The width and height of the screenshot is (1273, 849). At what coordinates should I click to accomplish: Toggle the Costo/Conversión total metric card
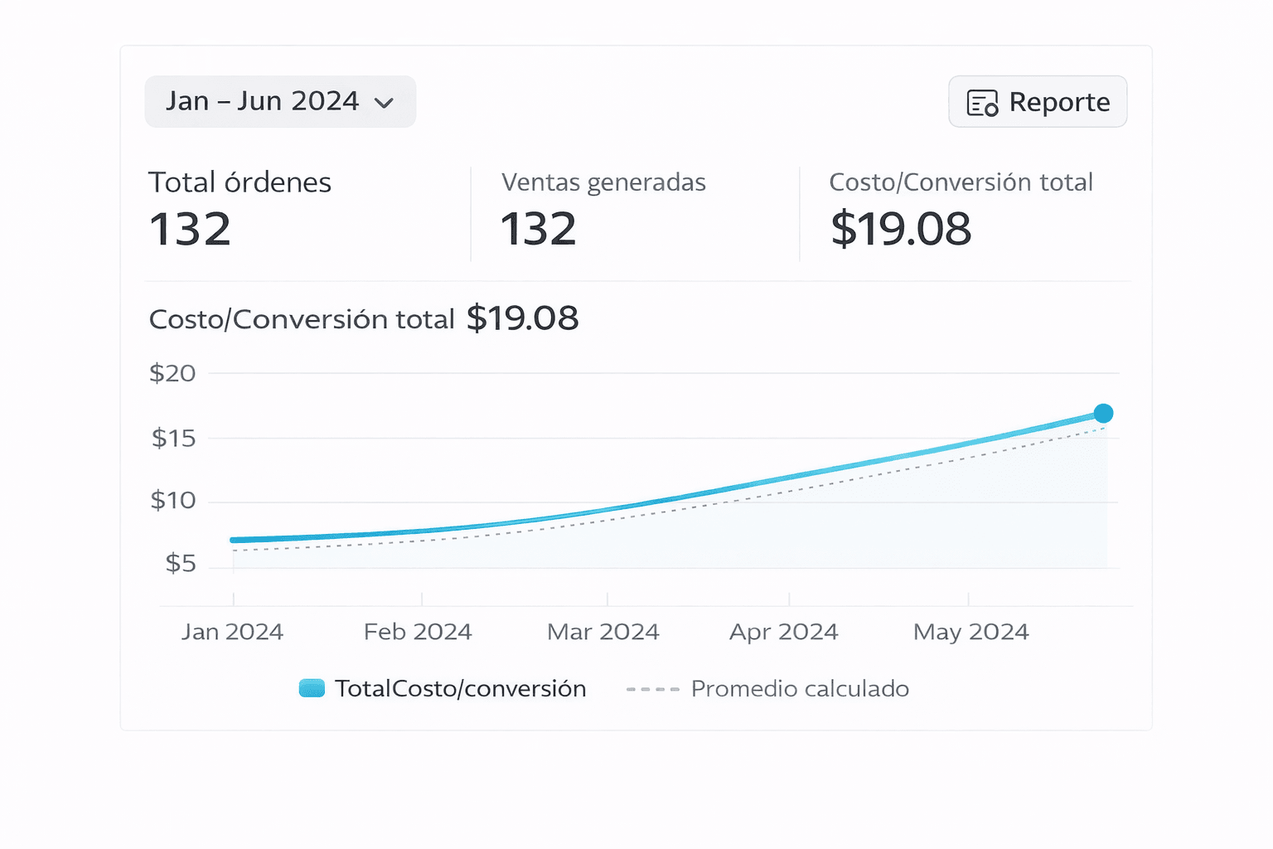(x=961, y=207)
